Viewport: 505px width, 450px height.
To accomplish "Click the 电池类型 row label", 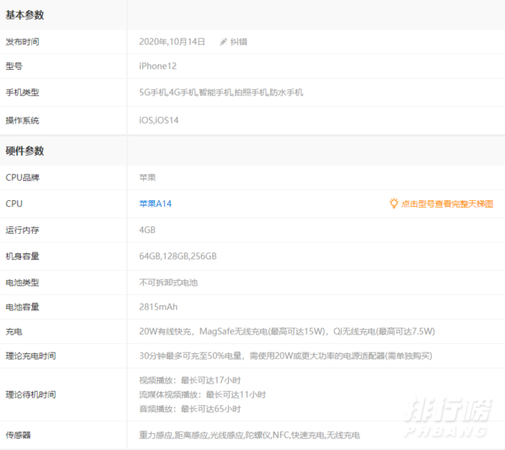I will (x=22, y=283).
